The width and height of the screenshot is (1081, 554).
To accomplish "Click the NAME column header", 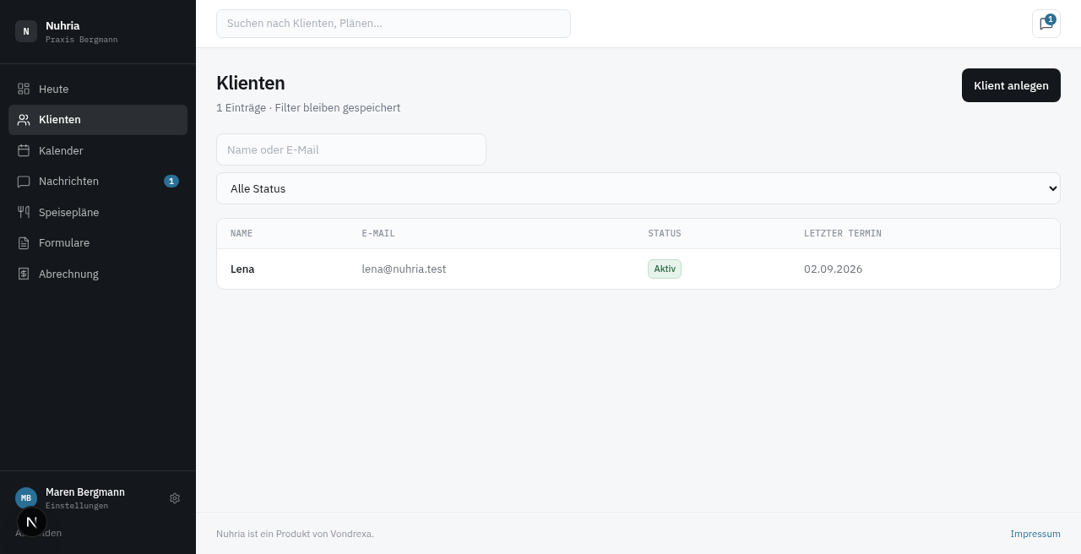I will 242,234.
